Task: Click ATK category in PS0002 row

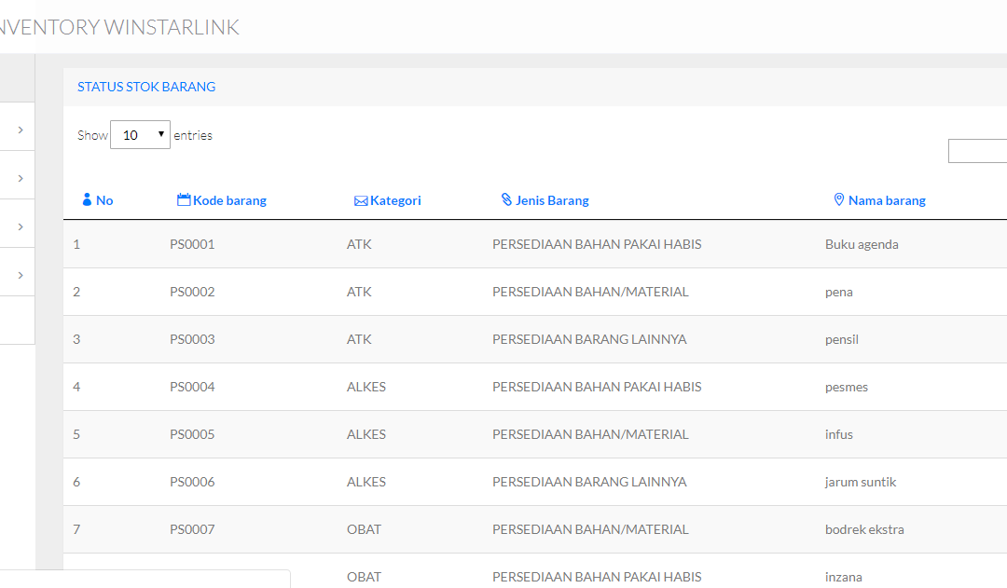Action: pyautogui.click(x=359, y=292)
